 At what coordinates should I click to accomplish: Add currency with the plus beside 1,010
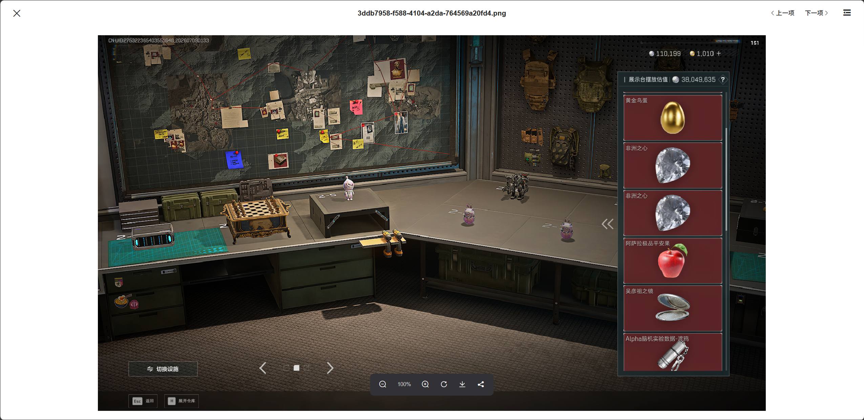click(x=719, y=54)
